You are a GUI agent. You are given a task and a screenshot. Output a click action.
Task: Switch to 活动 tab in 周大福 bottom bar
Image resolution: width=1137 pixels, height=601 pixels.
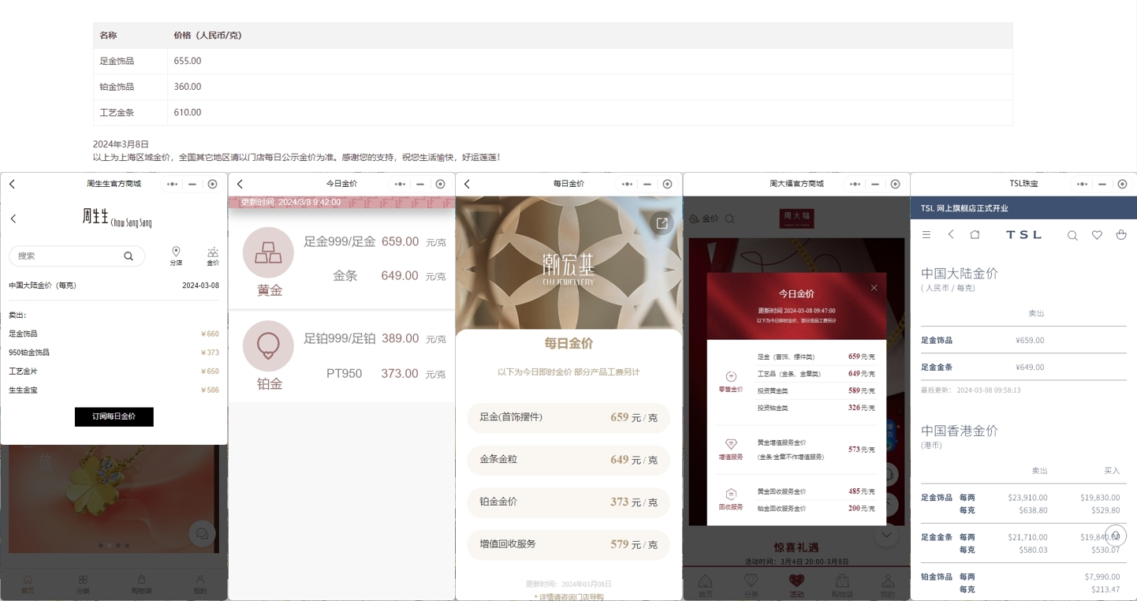pyautogui.click(x=796, y=584)
